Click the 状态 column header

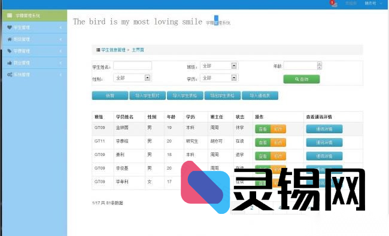click(240, 117)
